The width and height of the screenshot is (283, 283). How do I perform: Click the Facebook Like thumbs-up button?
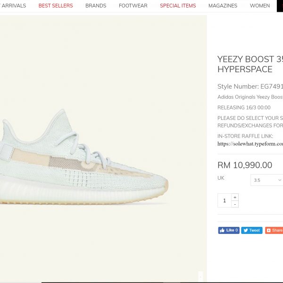coord(229,230)
